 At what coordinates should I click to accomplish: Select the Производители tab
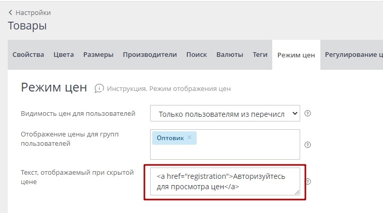point(150,55)
